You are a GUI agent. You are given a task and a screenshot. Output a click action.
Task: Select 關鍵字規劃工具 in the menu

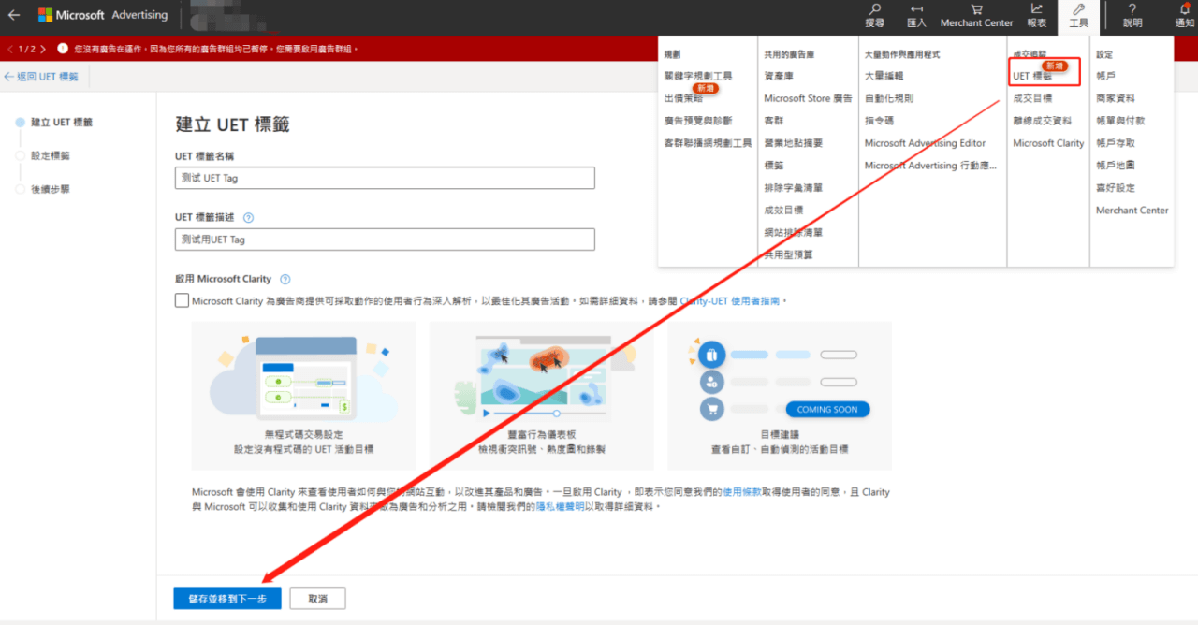698,76
